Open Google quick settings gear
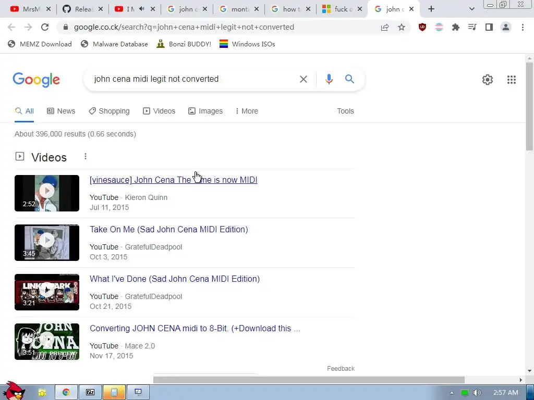The image size is (534, 400). click(488, 80)
